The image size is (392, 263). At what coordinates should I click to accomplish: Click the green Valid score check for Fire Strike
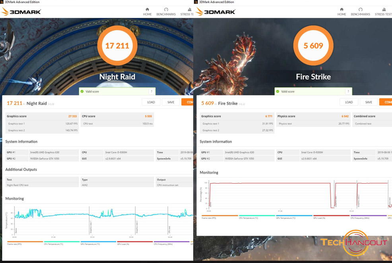pos(278,91)
